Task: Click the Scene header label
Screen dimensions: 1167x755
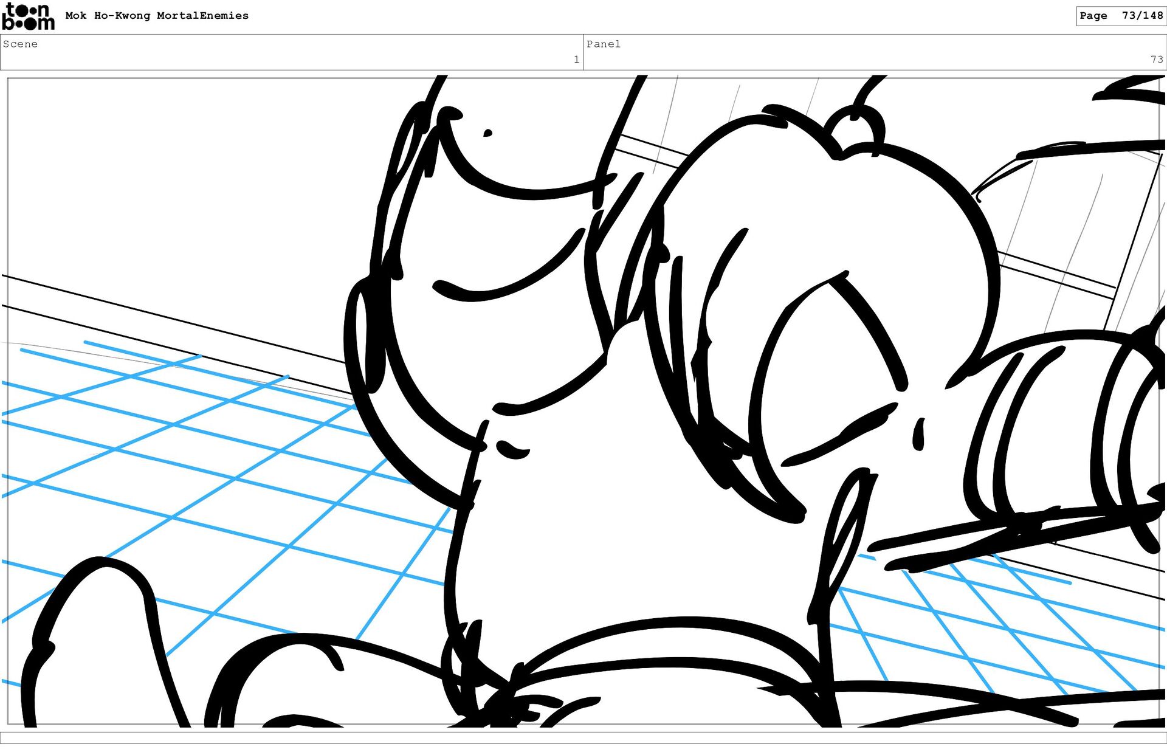Action: coord(20,44)
